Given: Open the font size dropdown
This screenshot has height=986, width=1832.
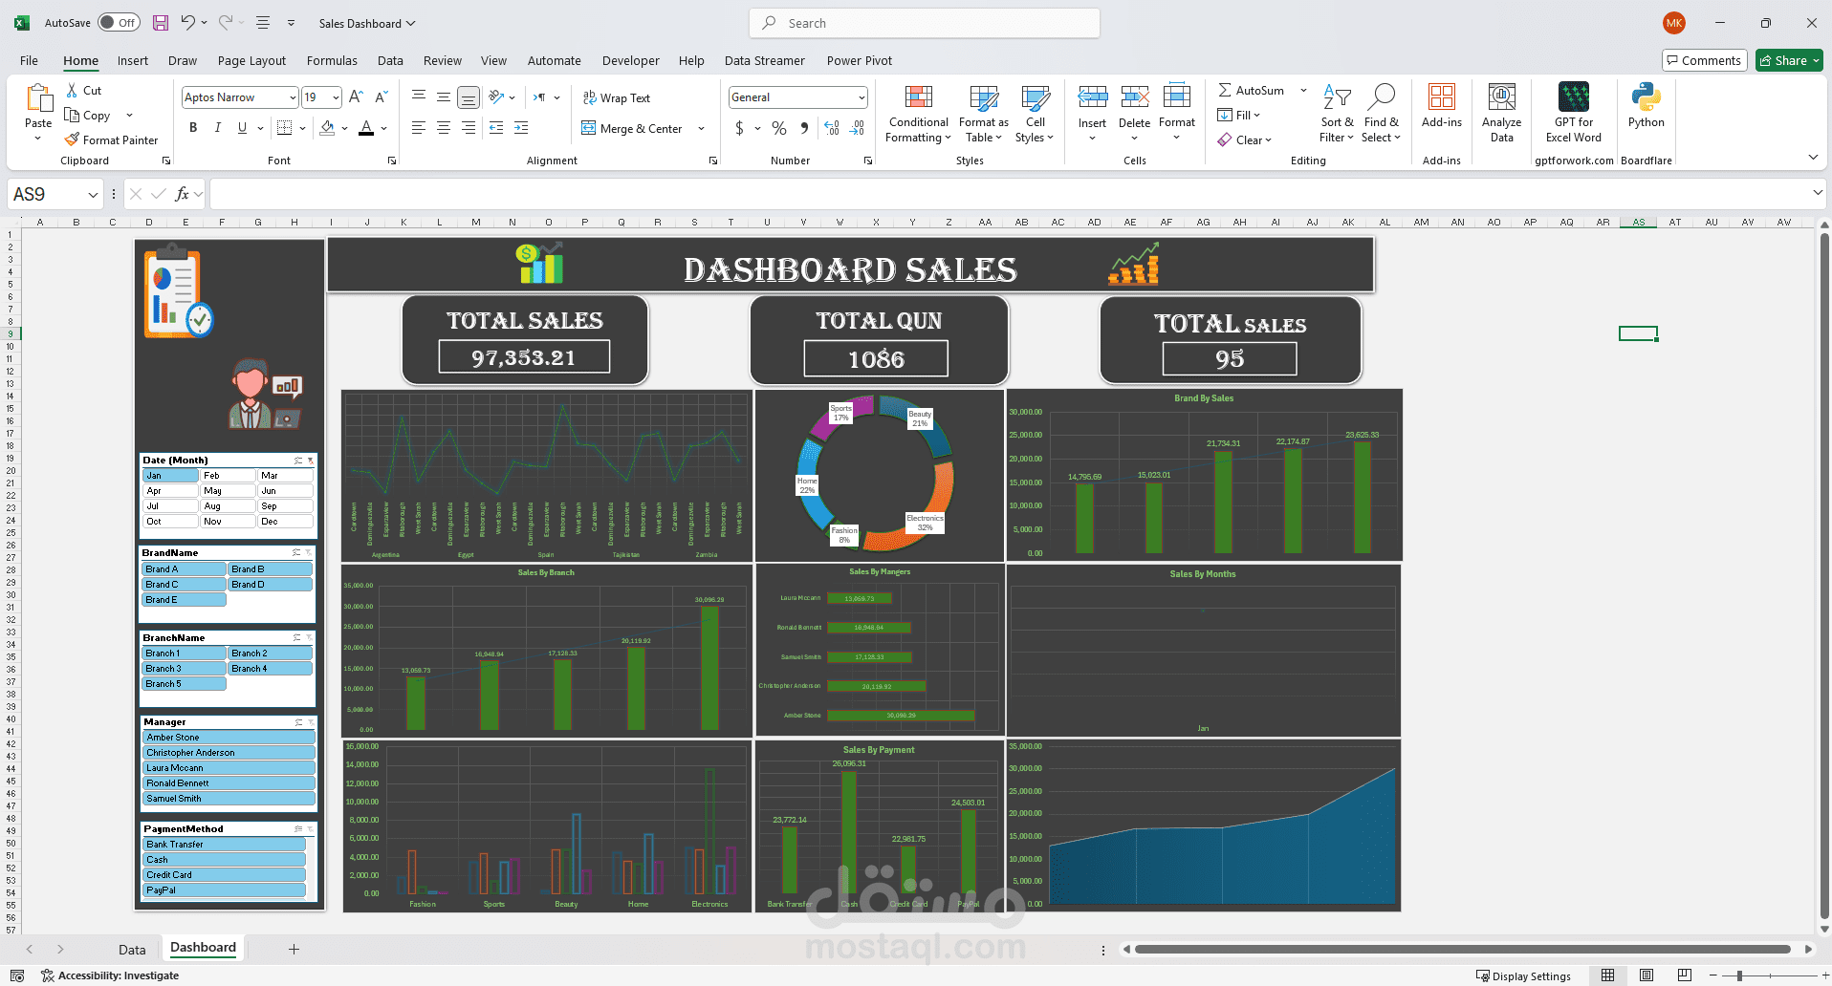Looking at the screenshot, I should 334,96.
